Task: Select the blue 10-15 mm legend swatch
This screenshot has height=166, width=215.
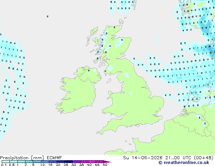Action: tap(45, 162)
